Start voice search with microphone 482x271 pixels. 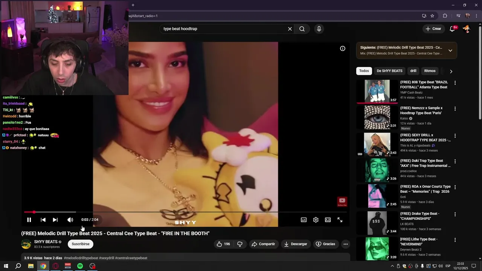point(319,29)
